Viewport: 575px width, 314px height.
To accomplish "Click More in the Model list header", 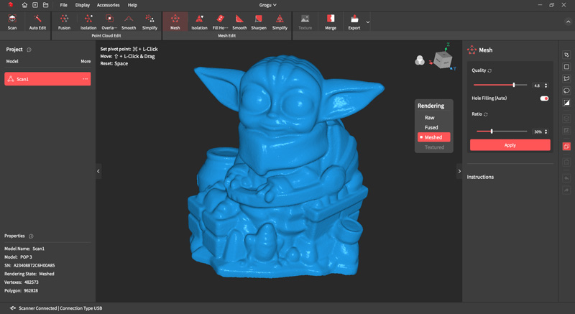I will (x=86, y=62).
